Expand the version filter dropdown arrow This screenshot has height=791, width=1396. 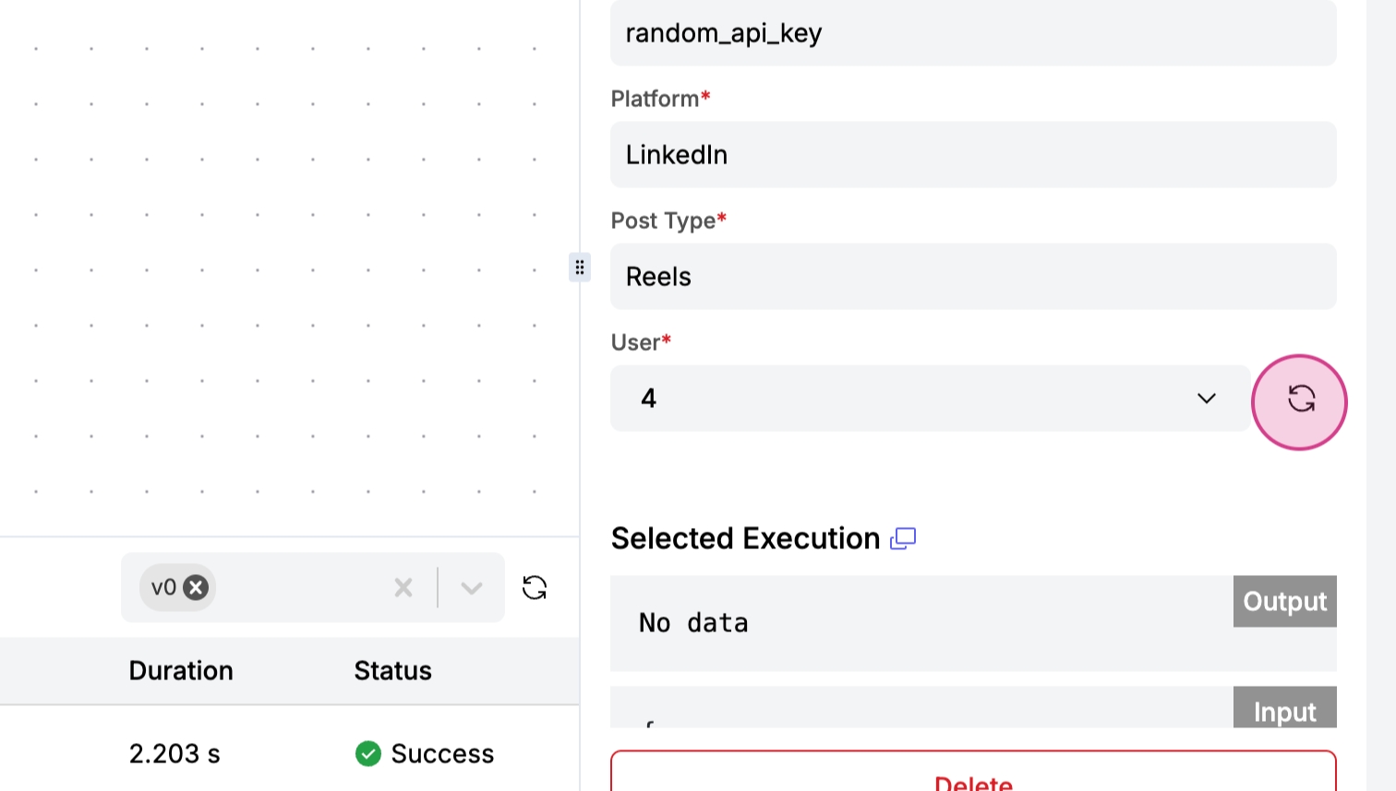[472, 588]
